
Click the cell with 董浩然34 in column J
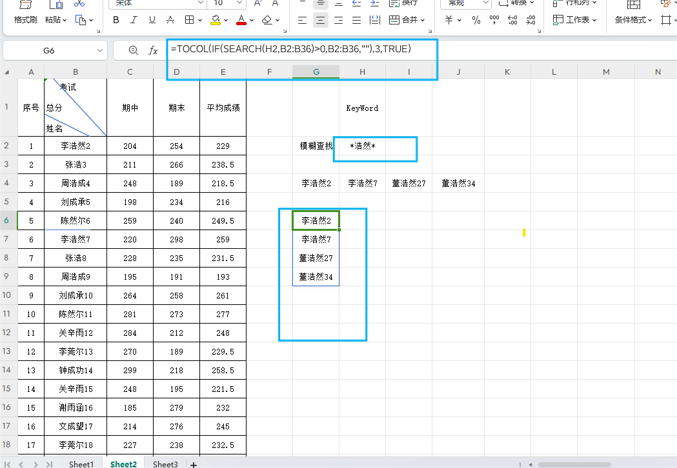458,183
